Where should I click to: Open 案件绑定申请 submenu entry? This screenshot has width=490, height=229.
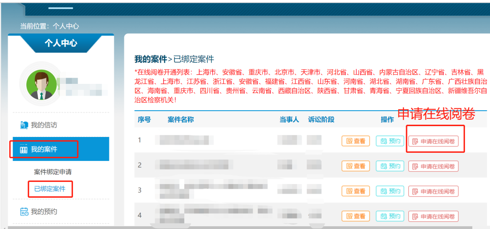coord(53,172)
